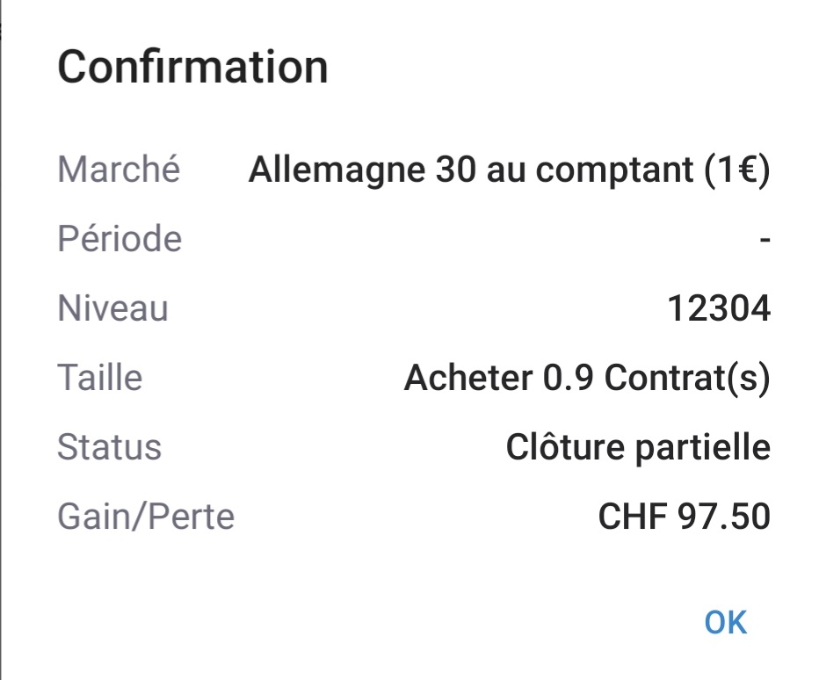819x680 pixels.
Task: Click the CHF currency code
Action: (x=633, y=517)
